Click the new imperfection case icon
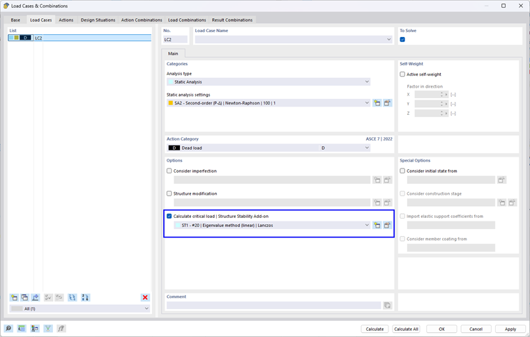530x337 pixels. (377, 180)
